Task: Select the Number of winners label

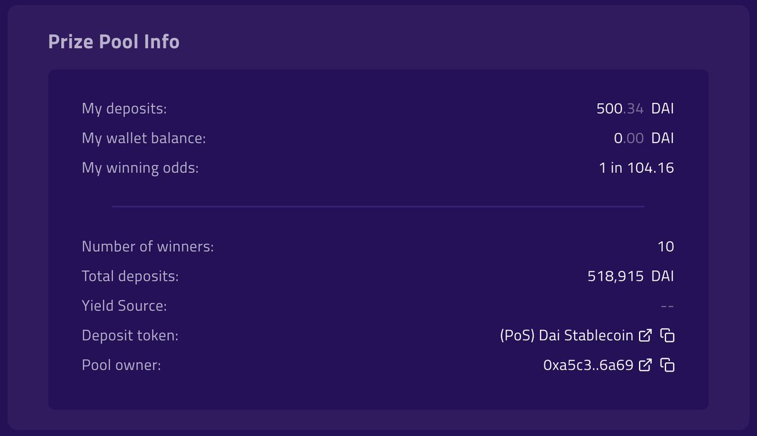Action: point(148,246)
